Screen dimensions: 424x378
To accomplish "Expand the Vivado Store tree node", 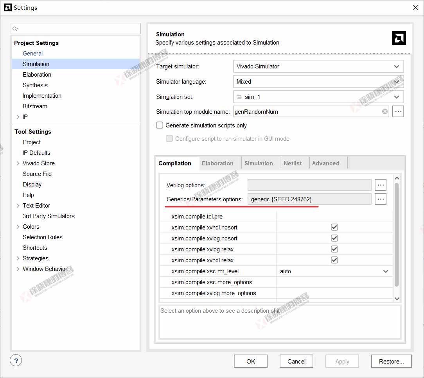I will 18,163.
